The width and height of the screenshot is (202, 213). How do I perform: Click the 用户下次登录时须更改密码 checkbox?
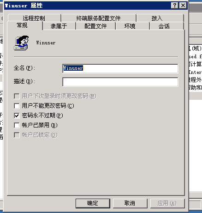tap(17, 96)
